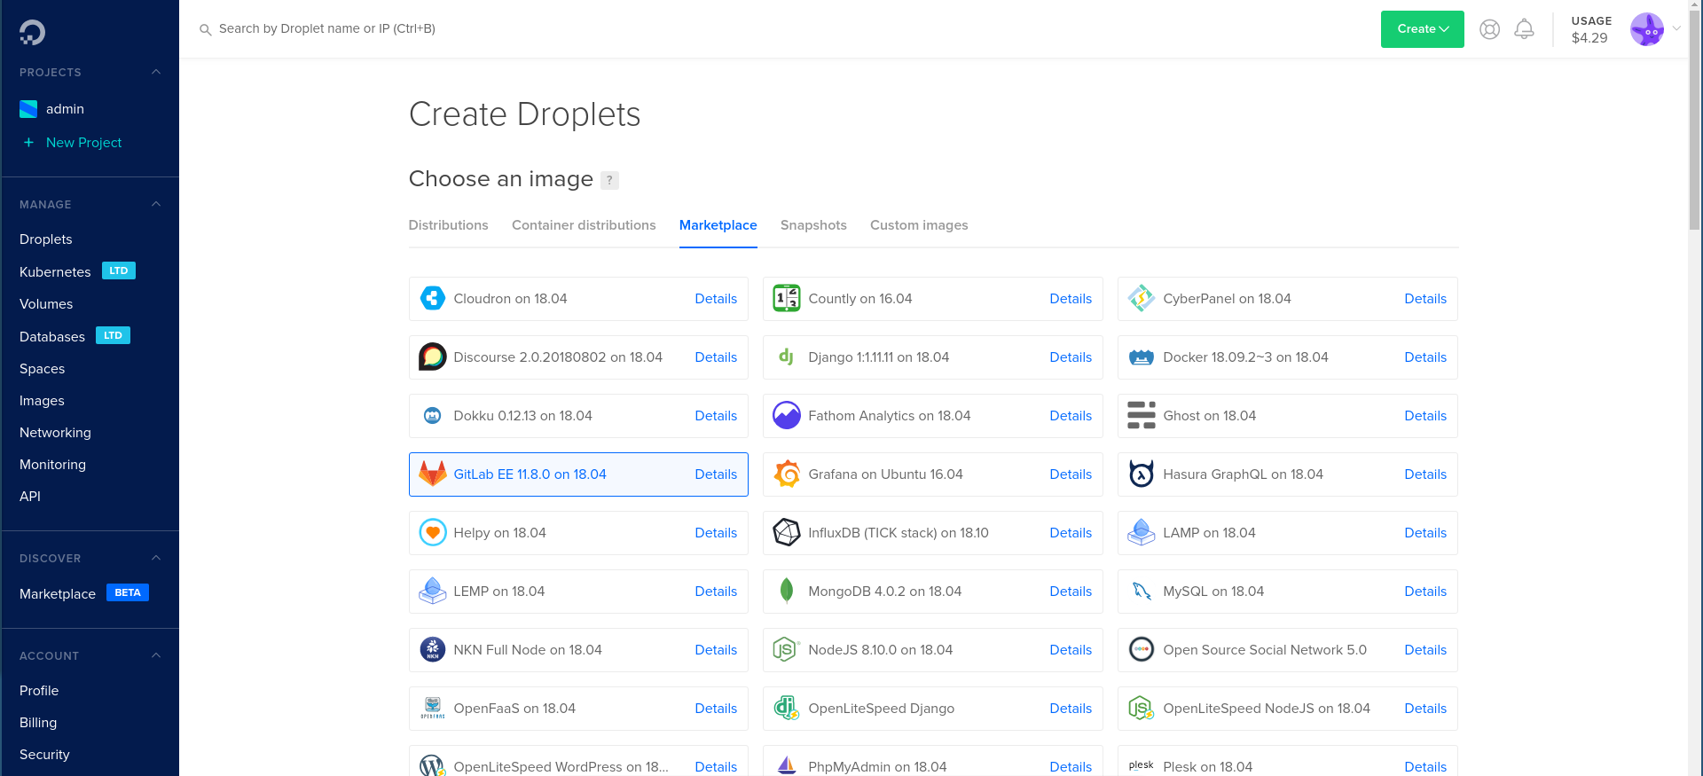Click the Django app icon
Viewport: 1703px width, 776px height.
tap(786, 357)
